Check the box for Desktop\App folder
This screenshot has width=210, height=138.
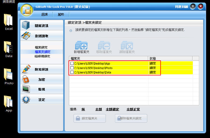point(72,64)
